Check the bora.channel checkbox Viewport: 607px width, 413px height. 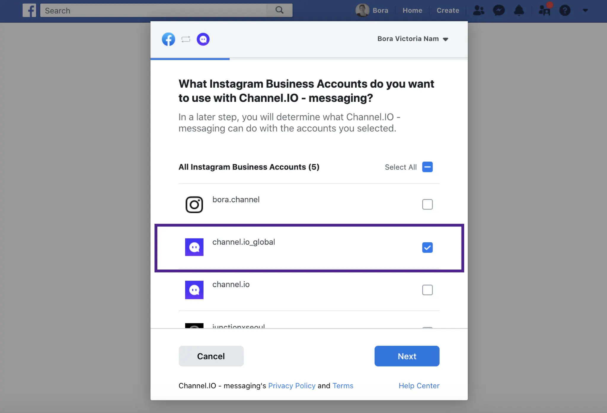point(427,204)
